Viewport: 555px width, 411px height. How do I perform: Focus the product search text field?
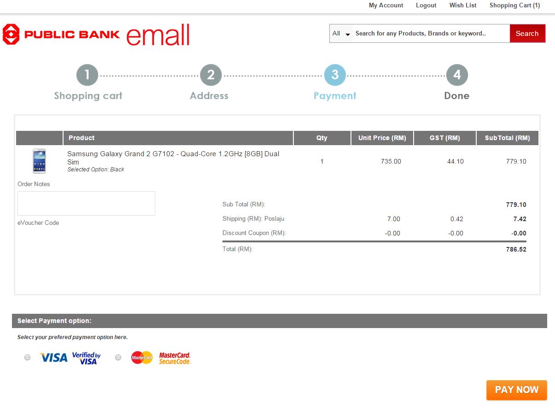pos(431,34)
